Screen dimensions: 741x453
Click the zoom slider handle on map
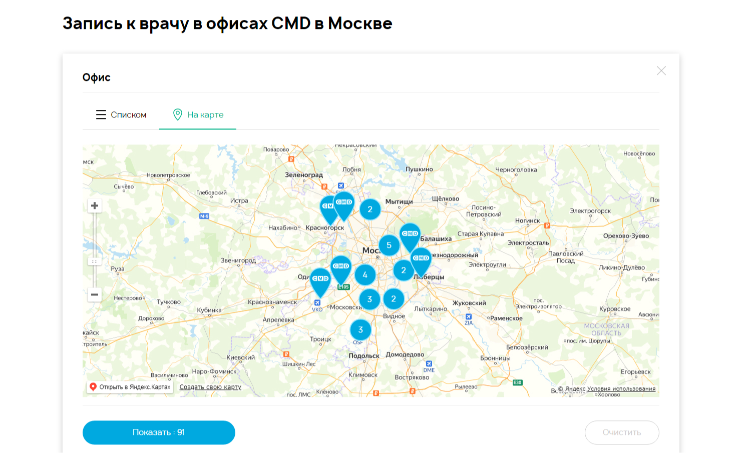tap(95, 261)
